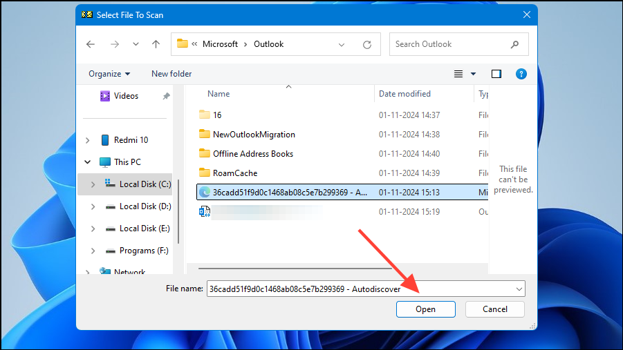This screenshot has width=623, height=350.
Task: Click the pin icon next to Videos
Action: click(166, 96)
